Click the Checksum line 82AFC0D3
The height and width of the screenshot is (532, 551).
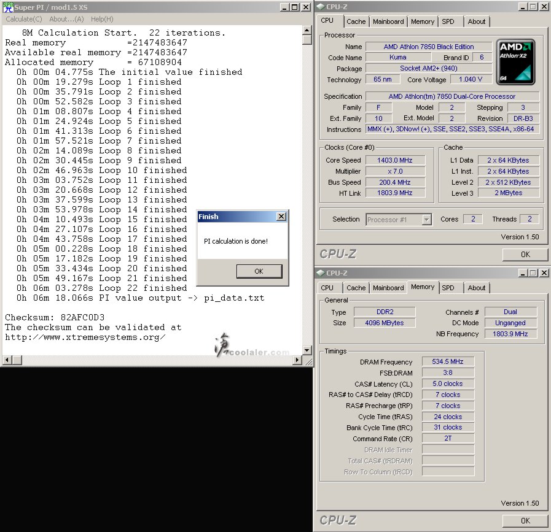pyautogui.click(x=55, y=318)
